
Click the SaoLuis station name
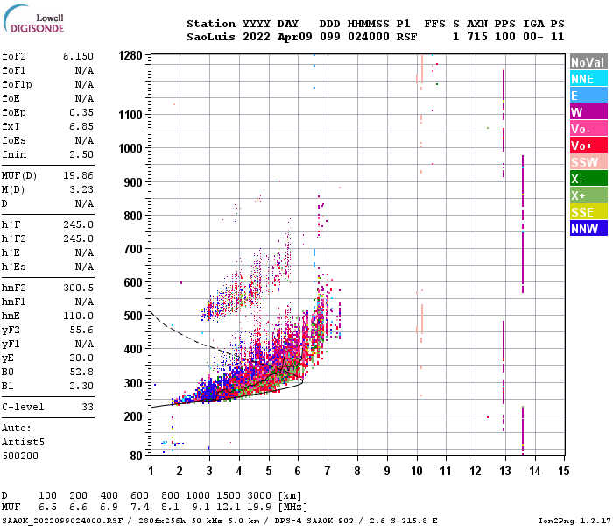coord(211,37)
